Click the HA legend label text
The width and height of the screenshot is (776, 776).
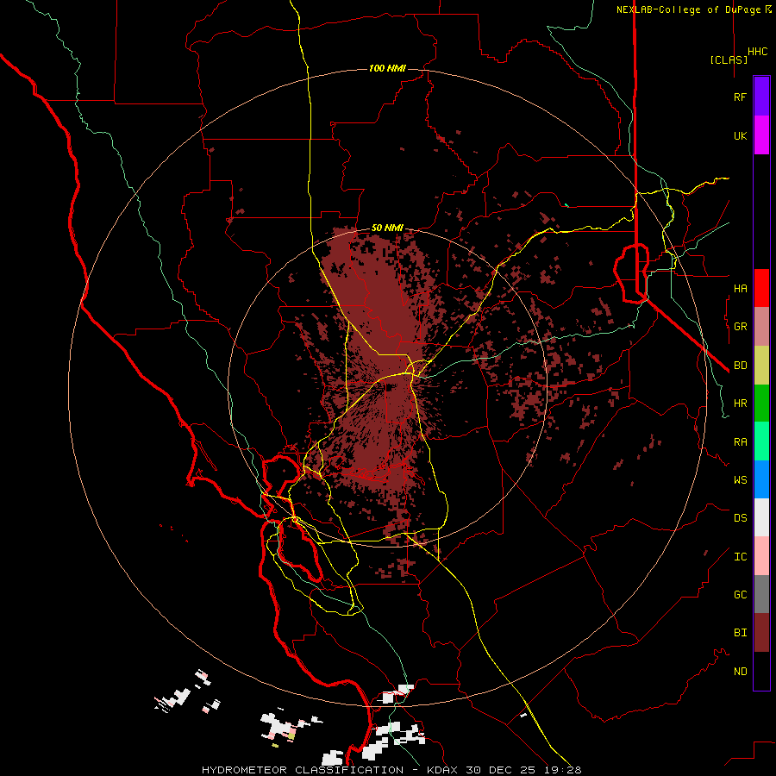[740, 289]
